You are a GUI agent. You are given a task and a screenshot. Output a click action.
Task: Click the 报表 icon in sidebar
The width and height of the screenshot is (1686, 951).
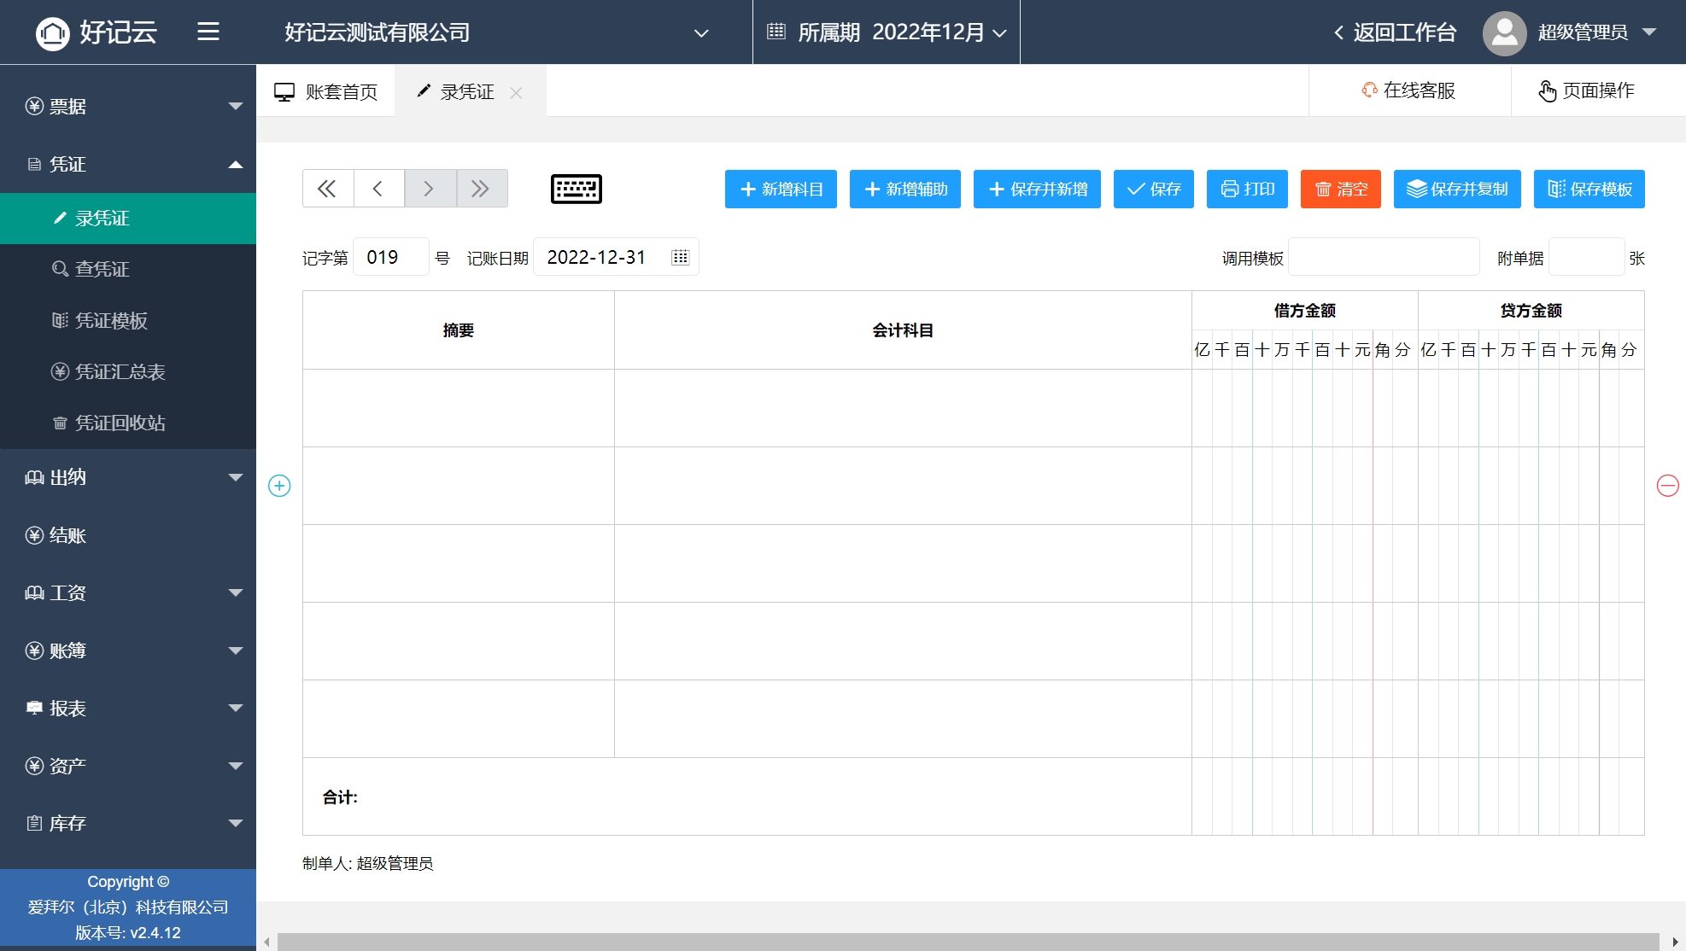tap(34, 708)
